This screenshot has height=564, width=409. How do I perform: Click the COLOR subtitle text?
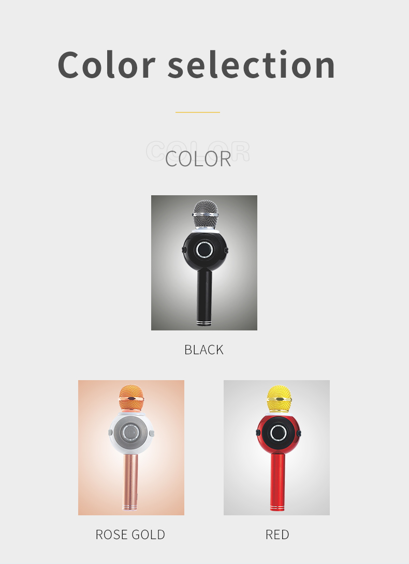click(198, 158)
